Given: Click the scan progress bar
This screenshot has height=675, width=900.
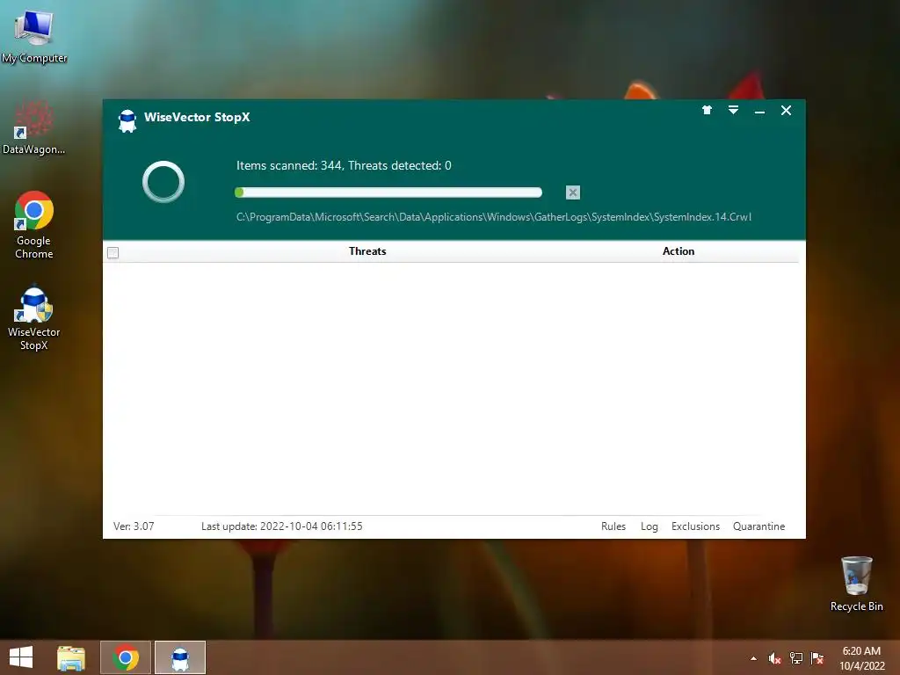Looking at the screenshot, I should [x=388, y=192].
